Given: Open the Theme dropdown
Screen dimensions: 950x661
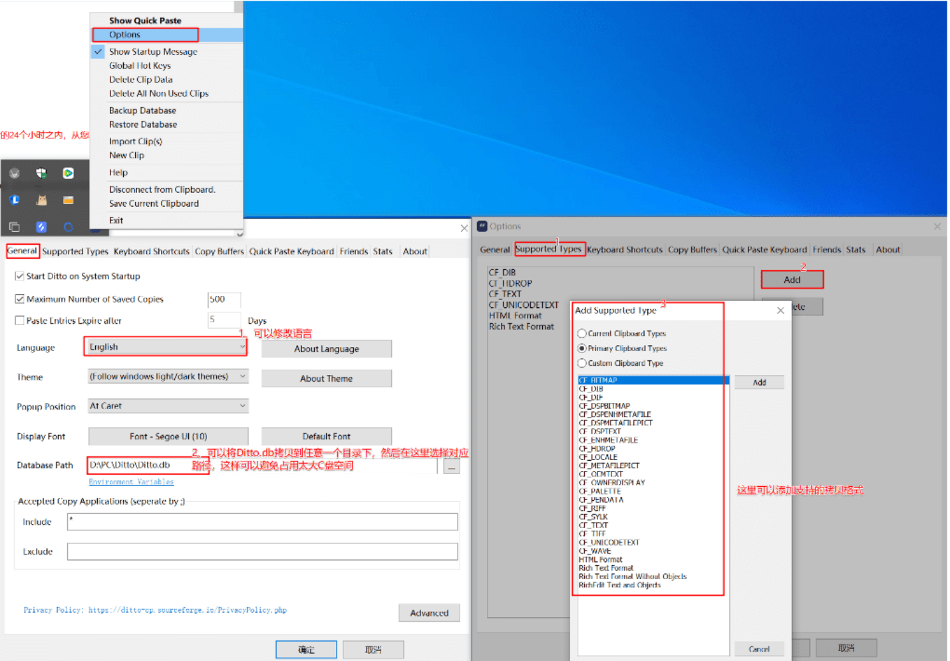Looking at the screenshot, I should [x=168, y=377].
